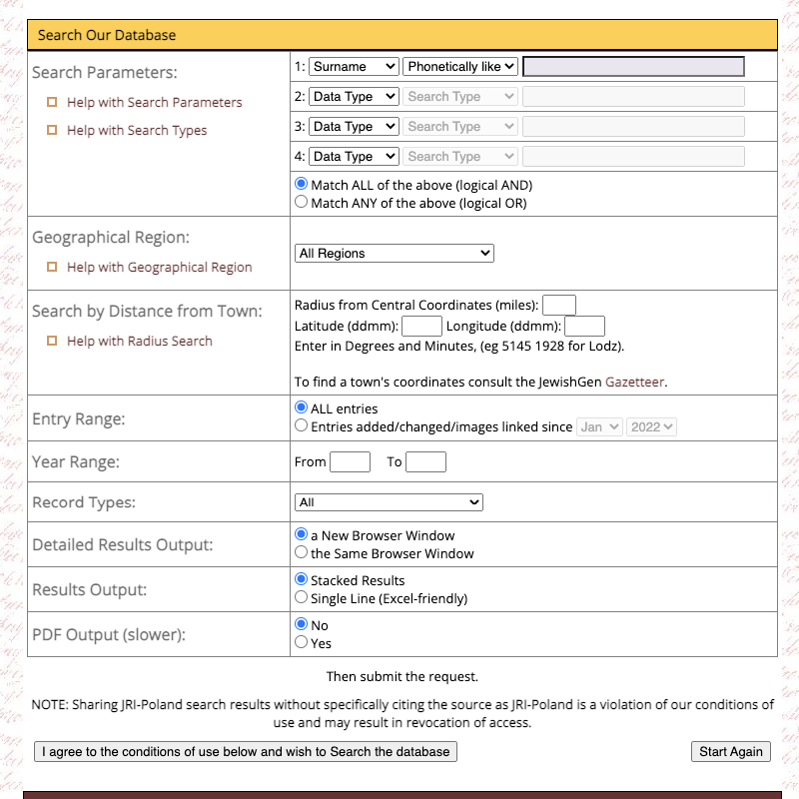Screen dimensions: 799x799
Task: Select Match ANY (logical OR) option
Action: pyautogui.click(x=302, y=202)
